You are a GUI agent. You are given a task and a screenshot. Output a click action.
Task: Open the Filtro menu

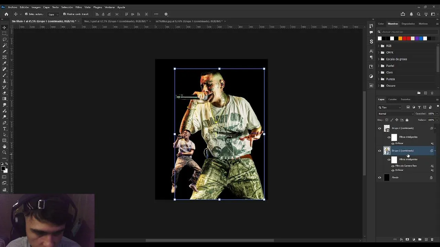79,7
